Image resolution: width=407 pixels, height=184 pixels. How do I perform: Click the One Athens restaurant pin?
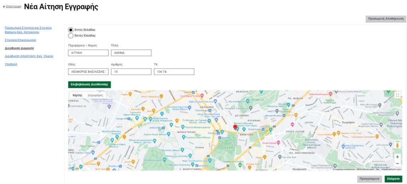(98, 164)
